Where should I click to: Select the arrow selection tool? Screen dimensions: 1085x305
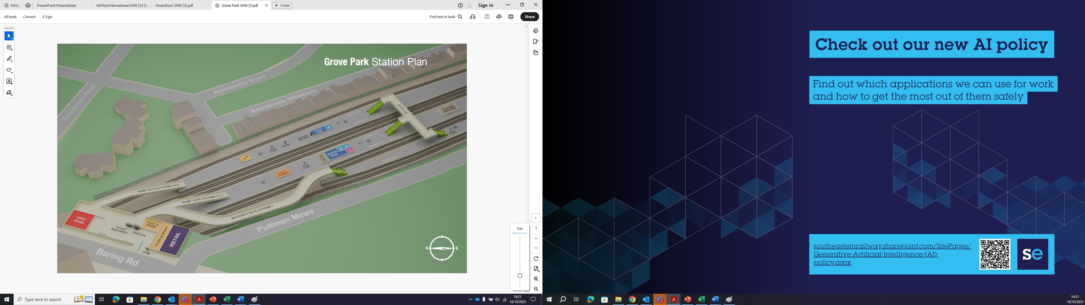[x=9, y=36]
